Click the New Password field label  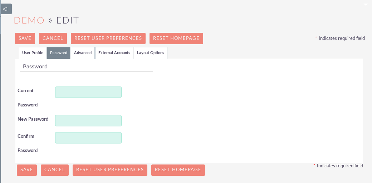coord(33,119)
